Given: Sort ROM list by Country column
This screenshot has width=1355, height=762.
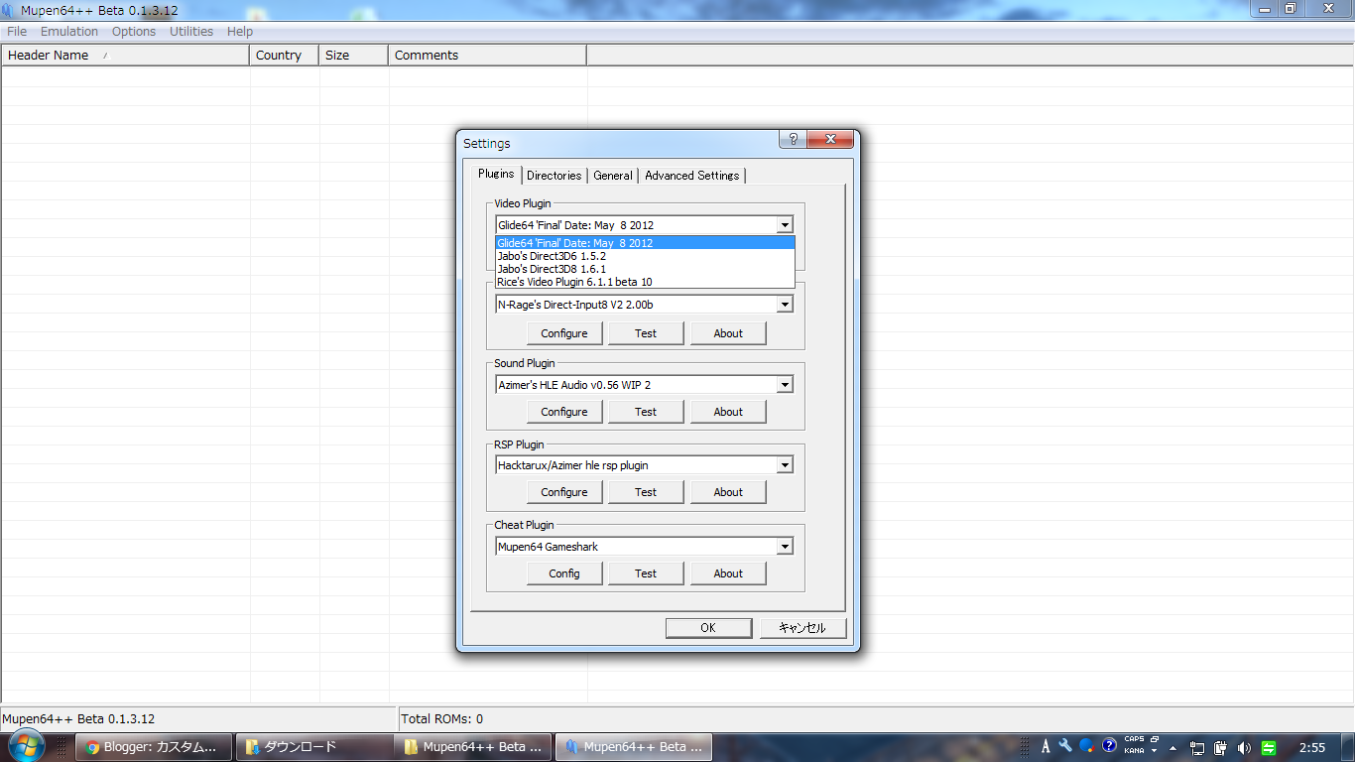Looking at the screenshot, I should 285,56.
